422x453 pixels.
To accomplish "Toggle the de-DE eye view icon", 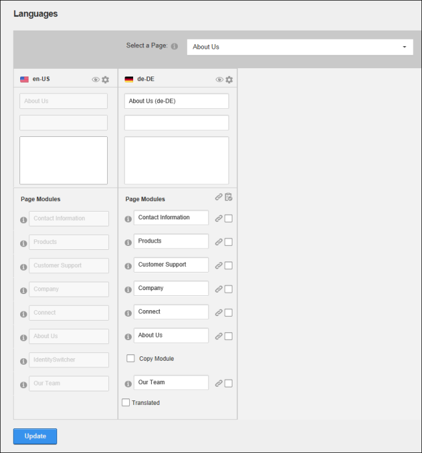I will 219,79.
